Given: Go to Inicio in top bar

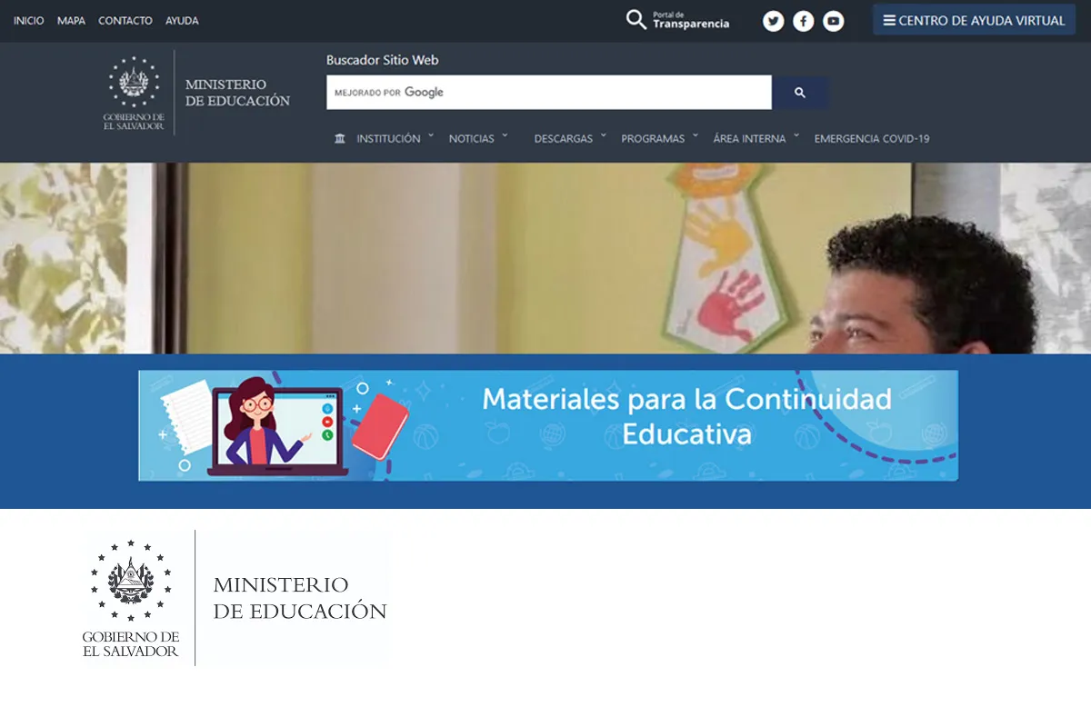Looking at the screenshot, I should tap(29, 21).
